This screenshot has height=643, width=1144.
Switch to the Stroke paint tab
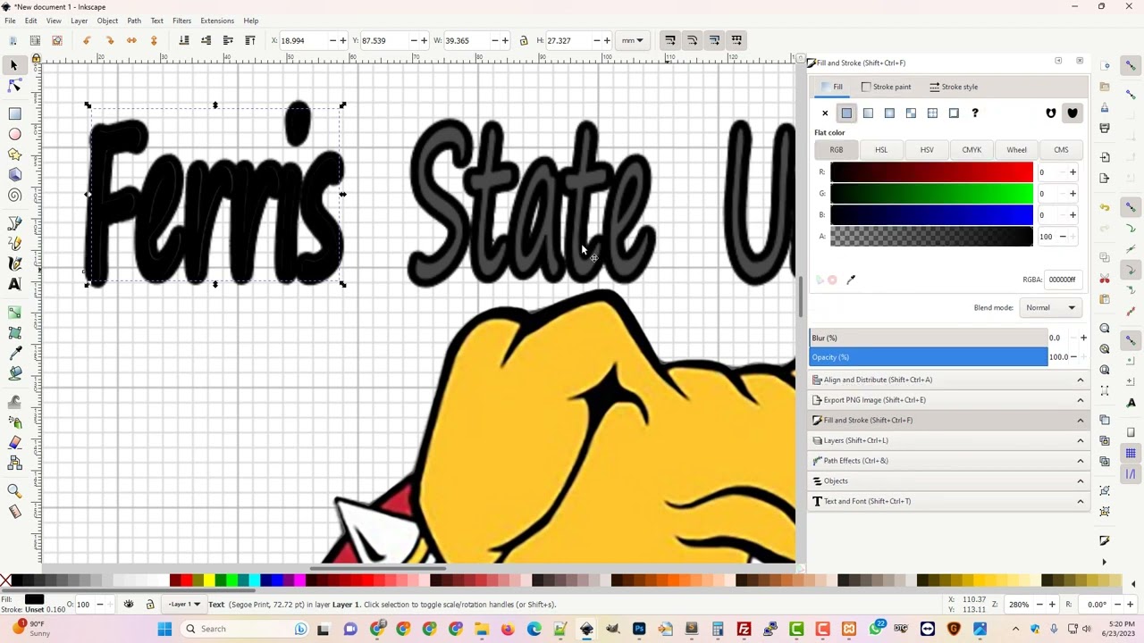coord(886,87)
